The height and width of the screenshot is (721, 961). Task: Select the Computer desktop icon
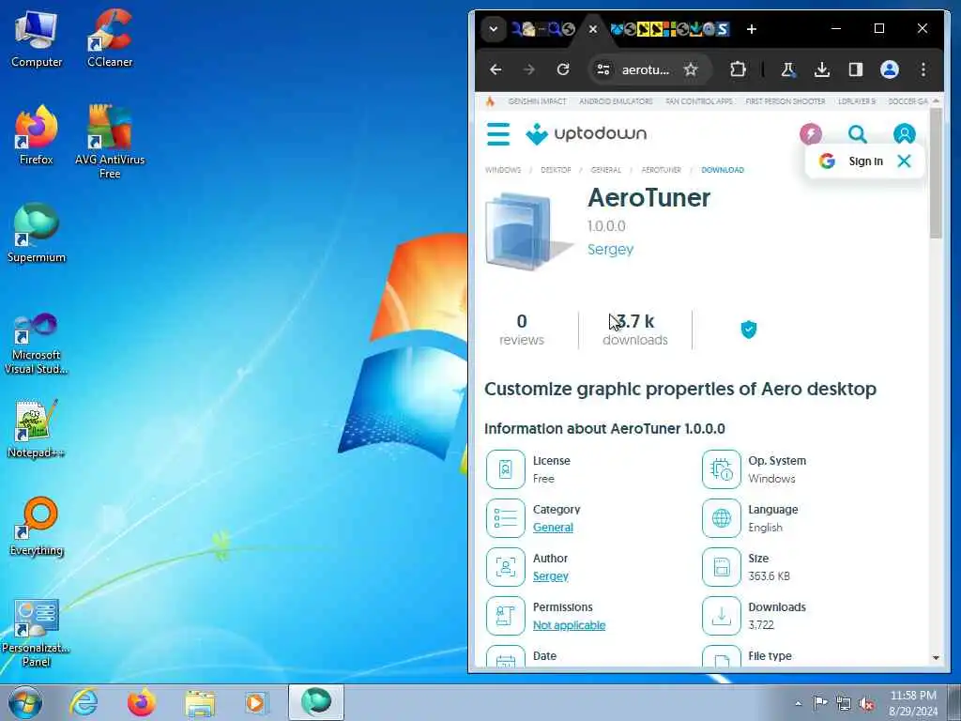click(37, 39)
